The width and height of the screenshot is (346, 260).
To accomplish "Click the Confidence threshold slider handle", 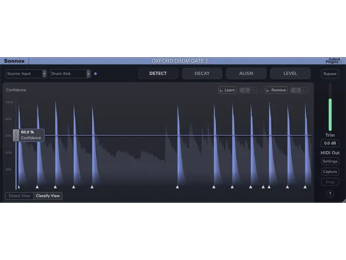I will (x=16, y=135).
